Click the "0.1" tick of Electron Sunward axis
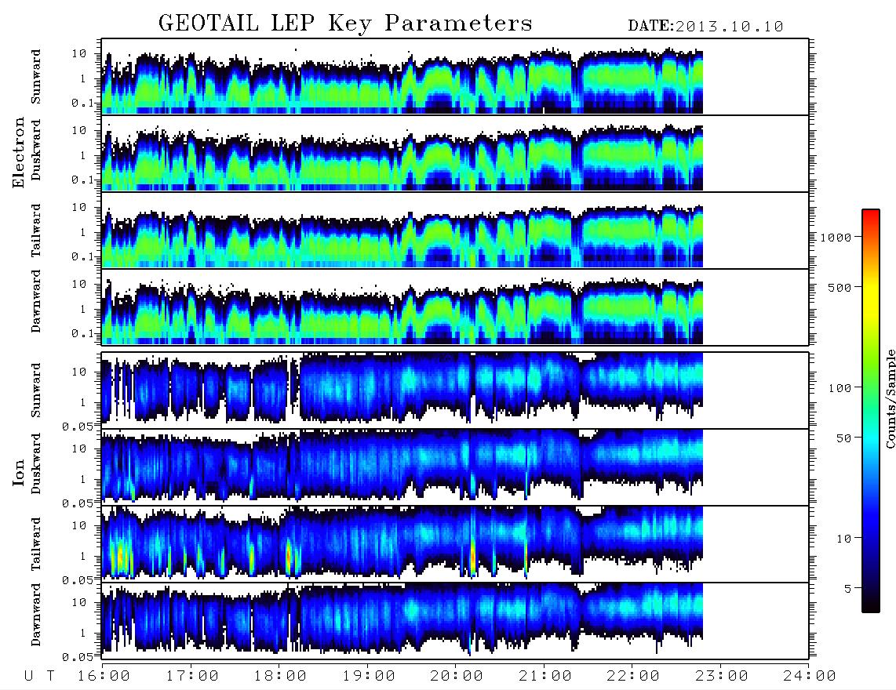 [82, 103]
